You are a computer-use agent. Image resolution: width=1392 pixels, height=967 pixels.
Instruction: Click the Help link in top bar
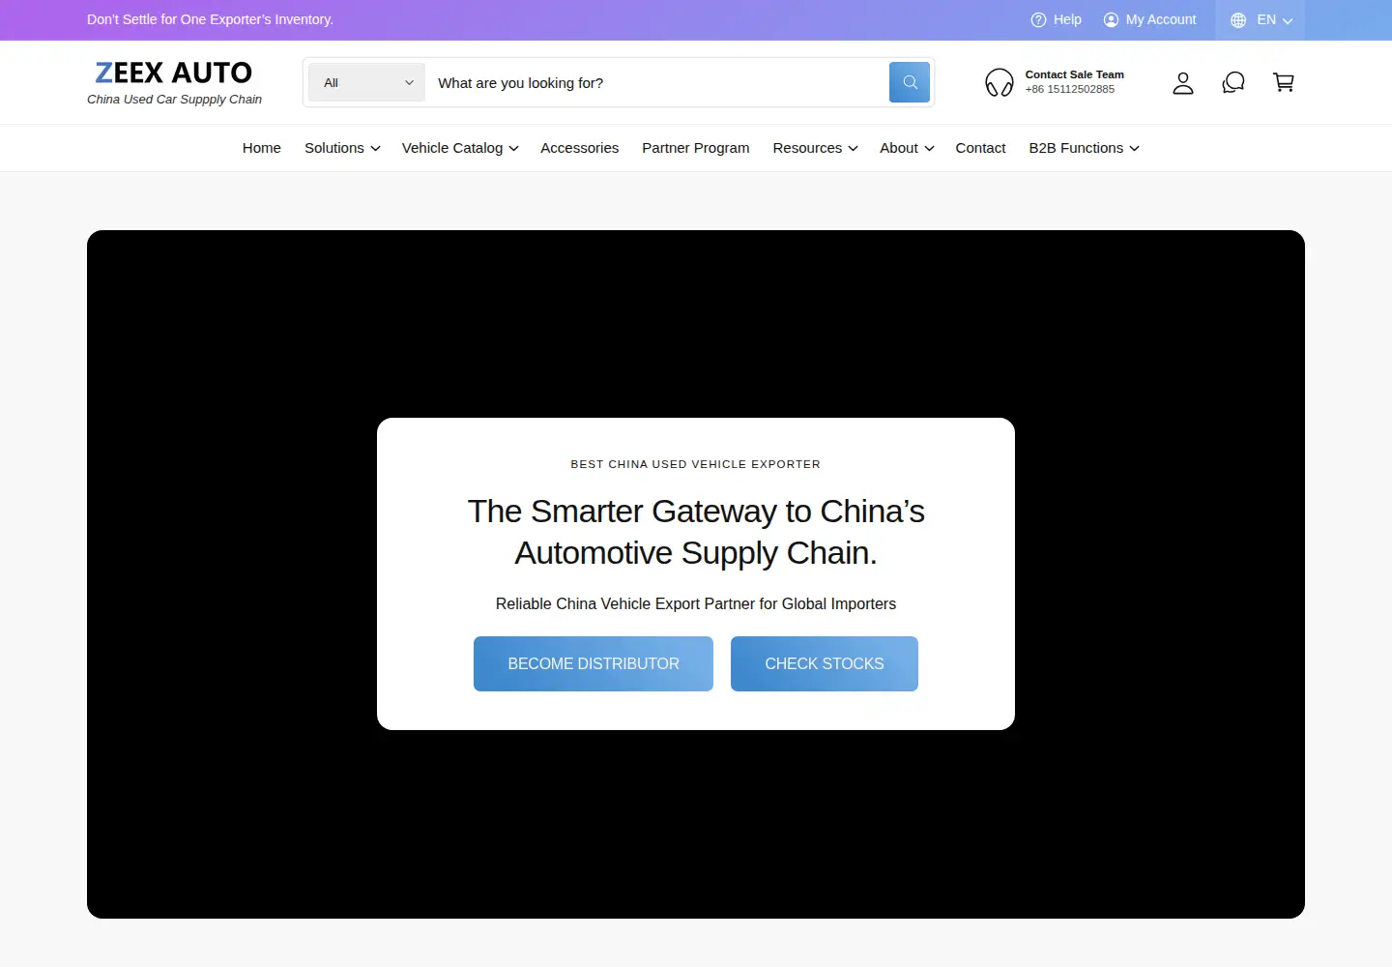tap(1067, 19)
